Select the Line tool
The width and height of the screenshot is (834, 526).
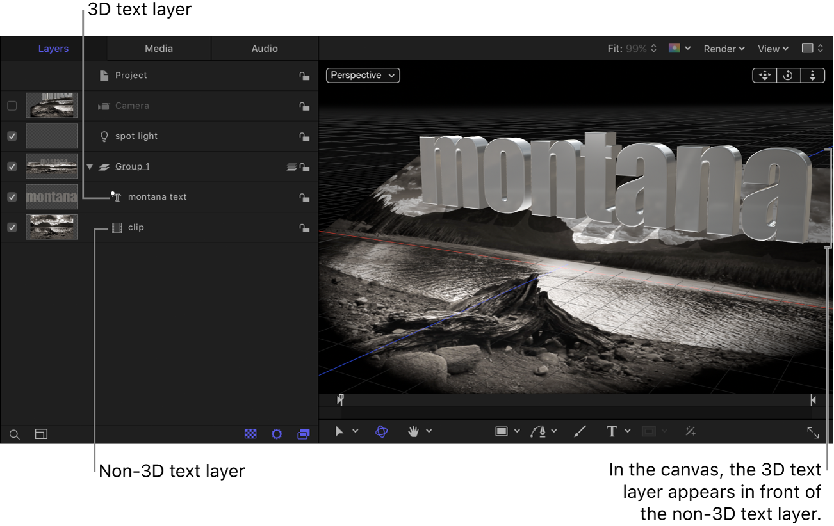(580, 431)
